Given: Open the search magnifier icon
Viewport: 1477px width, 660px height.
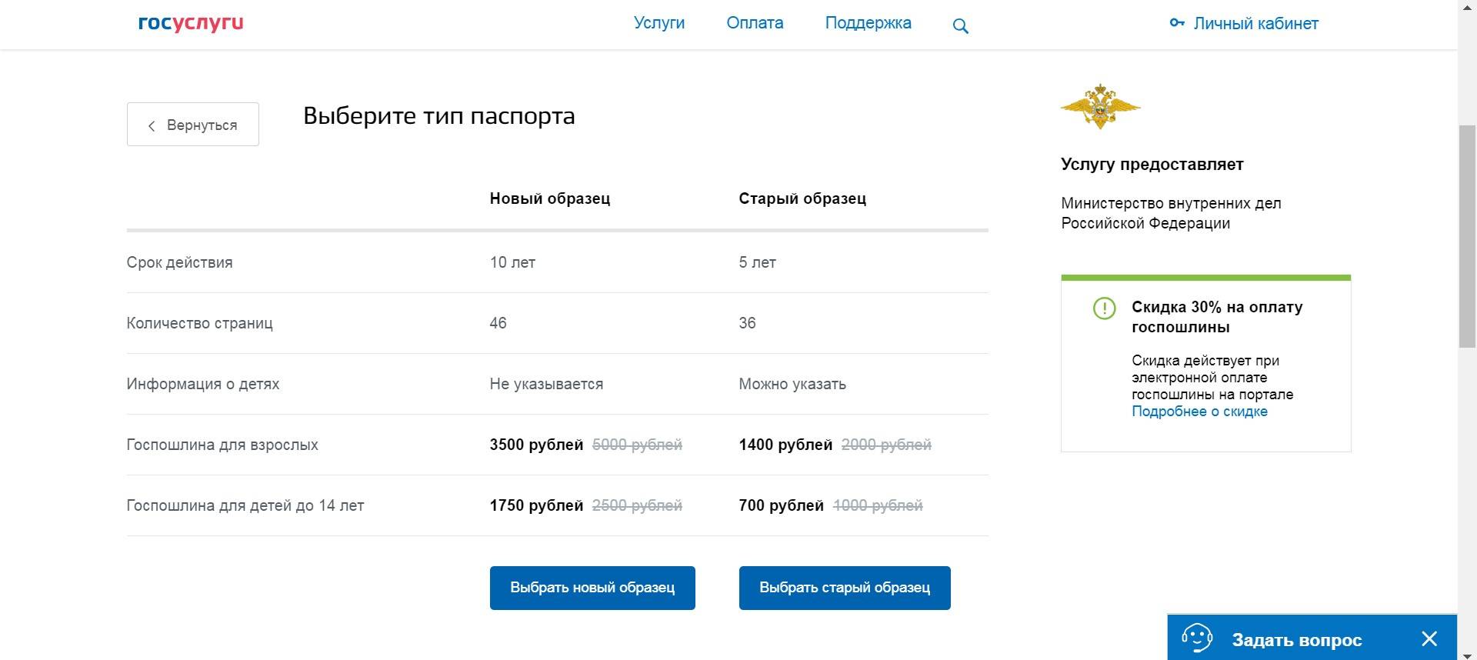Looking at the screenshot, I should (960, 26).
